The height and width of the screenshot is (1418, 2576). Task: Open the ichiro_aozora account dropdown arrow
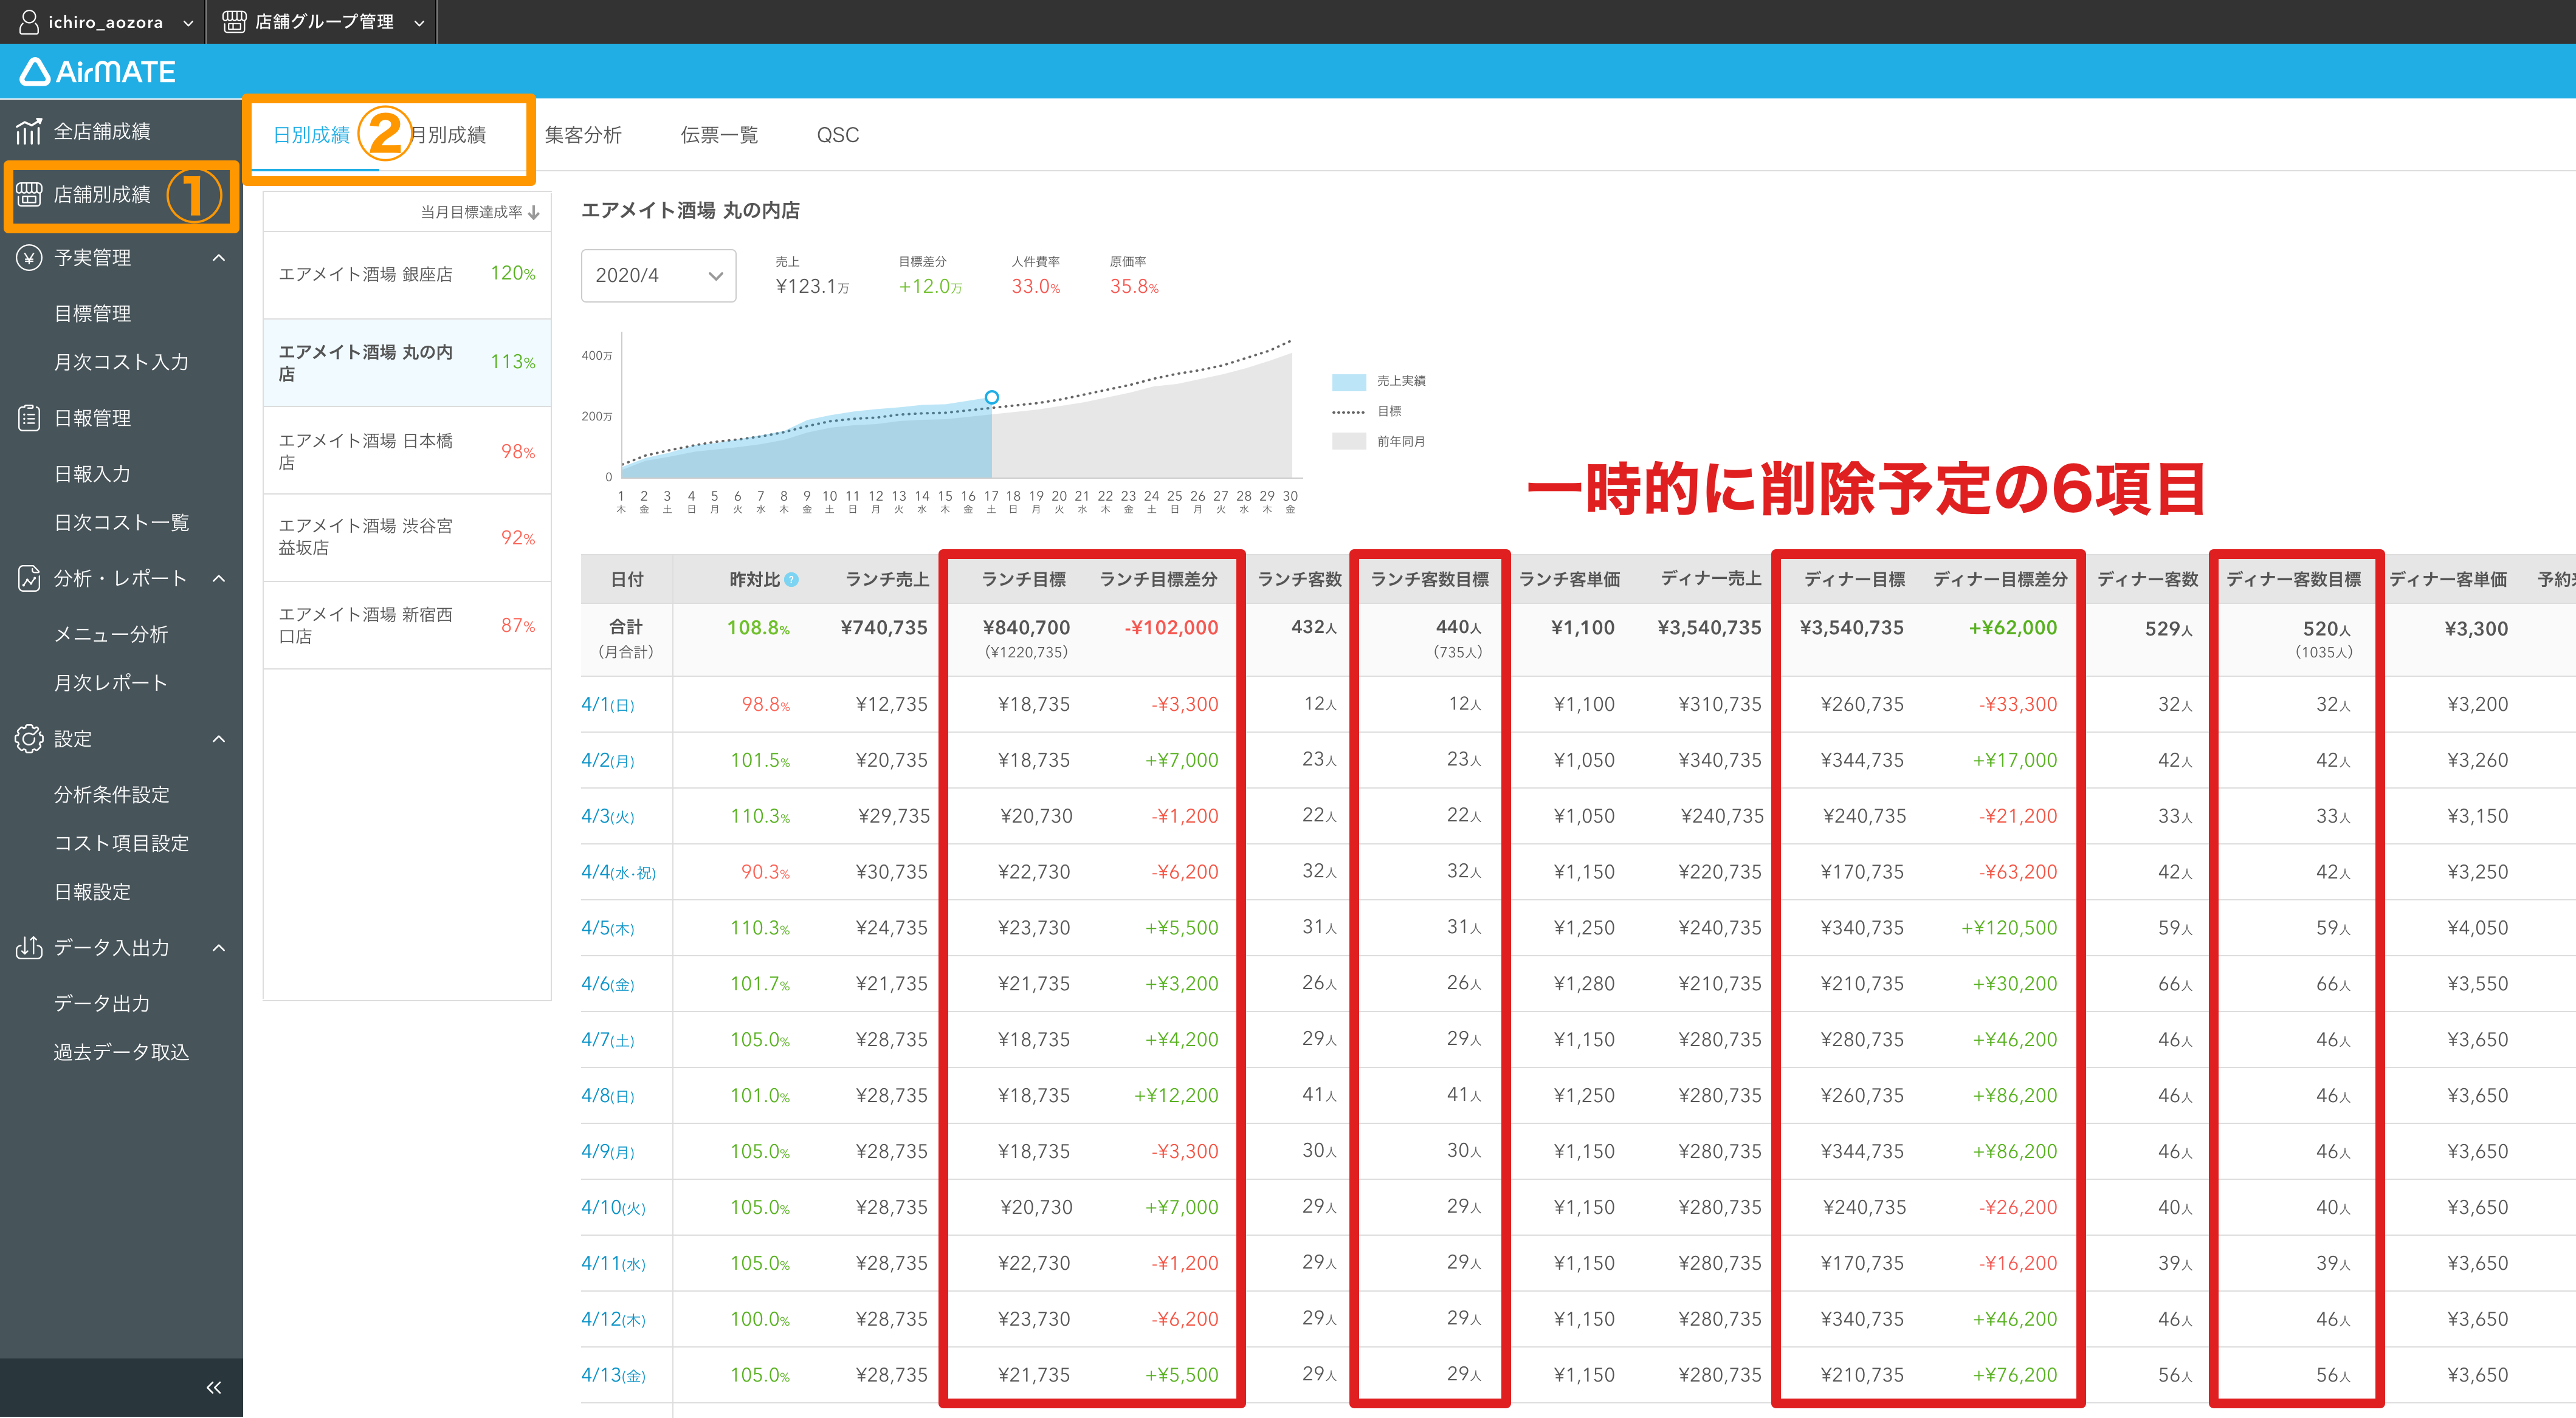[188, 23]
